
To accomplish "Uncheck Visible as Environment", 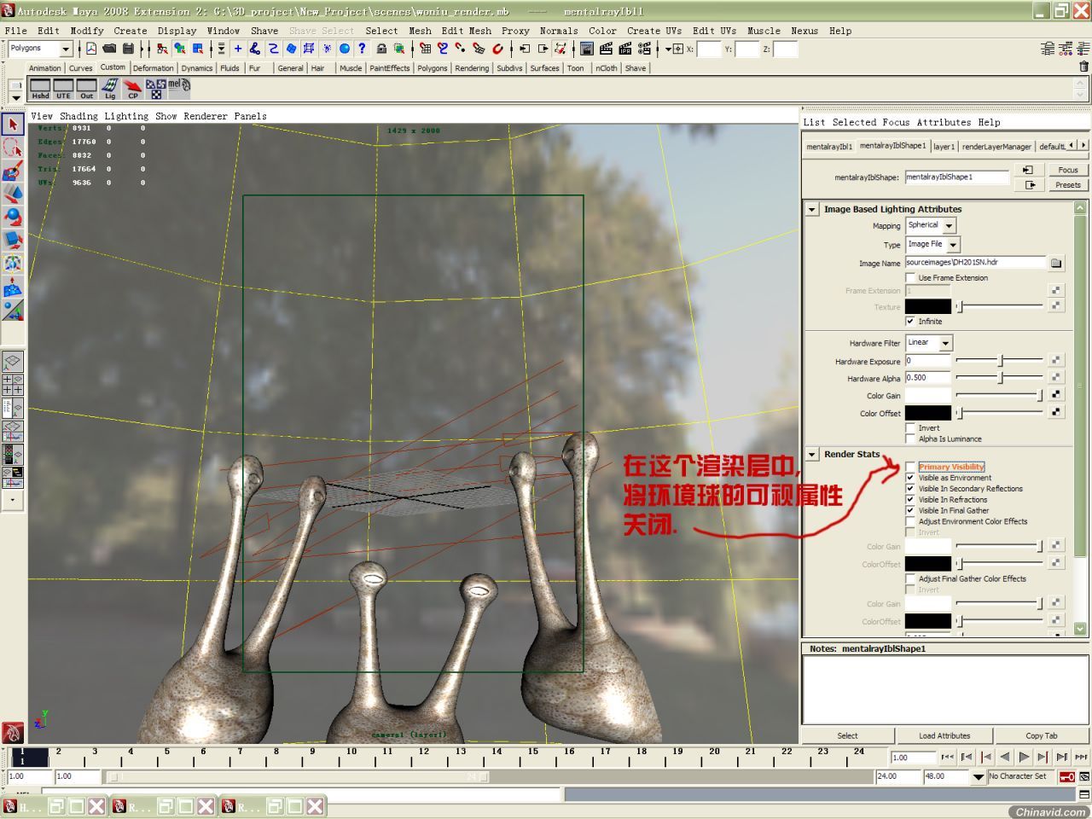I will 910,478.
